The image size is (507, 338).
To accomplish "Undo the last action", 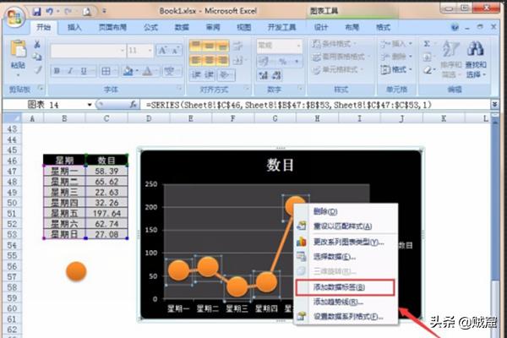I will pyautogui.click(x=50, y=12).
